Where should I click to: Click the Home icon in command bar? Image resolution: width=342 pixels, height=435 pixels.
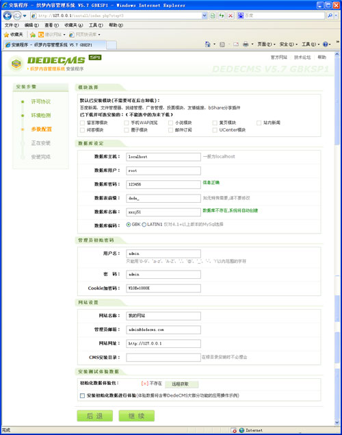tap(208, 44)
